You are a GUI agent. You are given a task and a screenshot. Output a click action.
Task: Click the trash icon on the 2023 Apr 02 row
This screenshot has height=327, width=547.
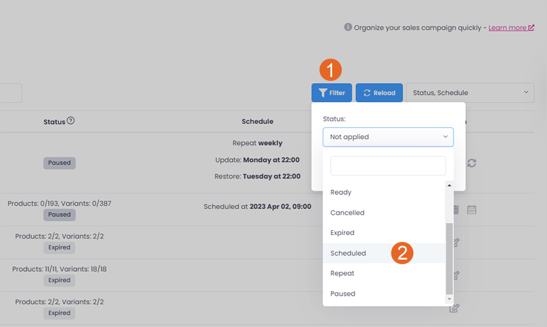(456, 210)
